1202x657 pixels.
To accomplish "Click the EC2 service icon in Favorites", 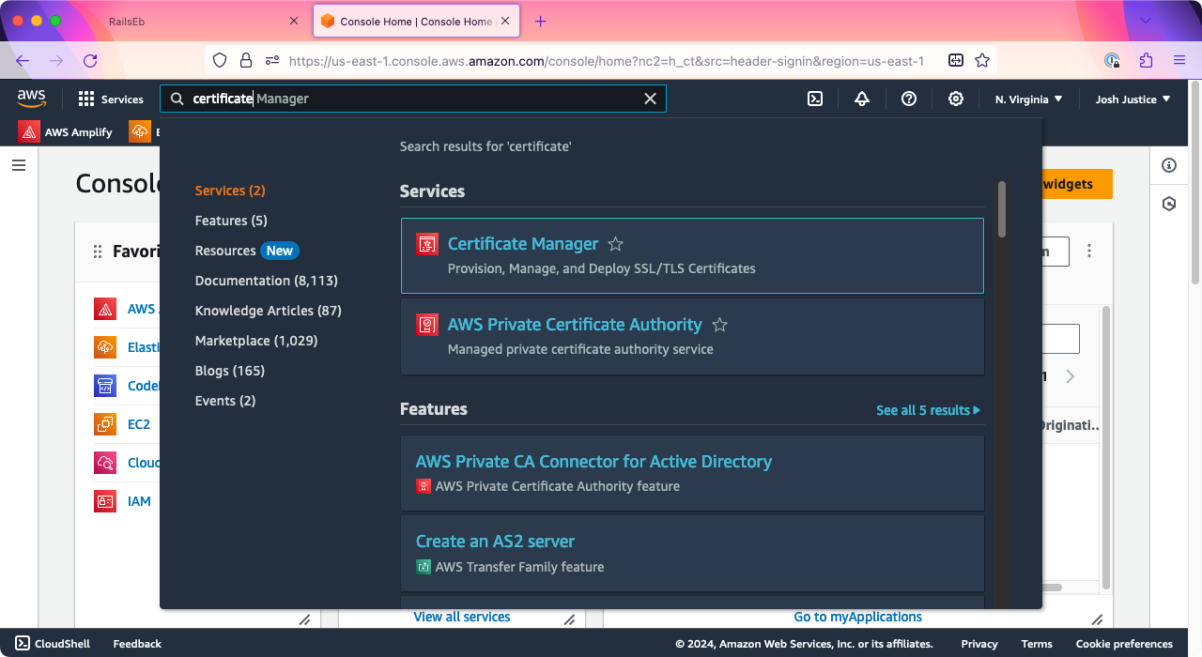I will [x=105, y=424].
